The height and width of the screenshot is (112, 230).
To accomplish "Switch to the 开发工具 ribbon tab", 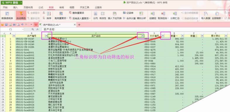I will [x=85, y=7].
